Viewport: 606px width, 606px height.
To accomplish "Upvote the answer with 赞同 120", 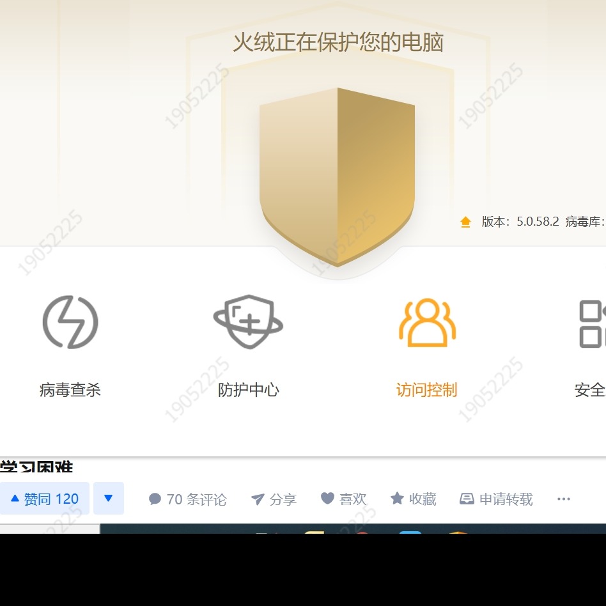I will (45, 499).
